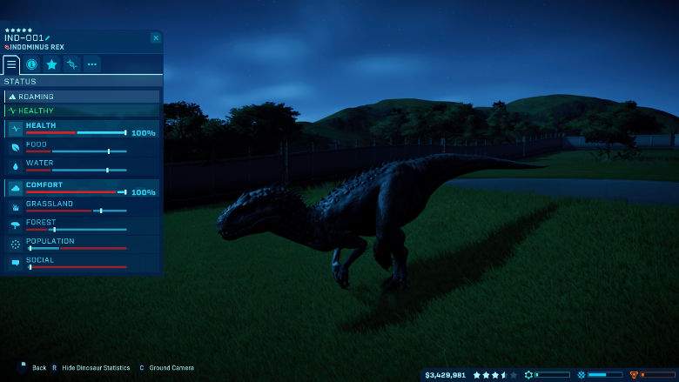Click the pencil rename icon beside IND-001

tap(48, 38)
